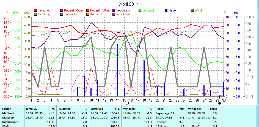259x127 pixels.
Task: Click the 'Windchill' table column header
Action: 129,109
